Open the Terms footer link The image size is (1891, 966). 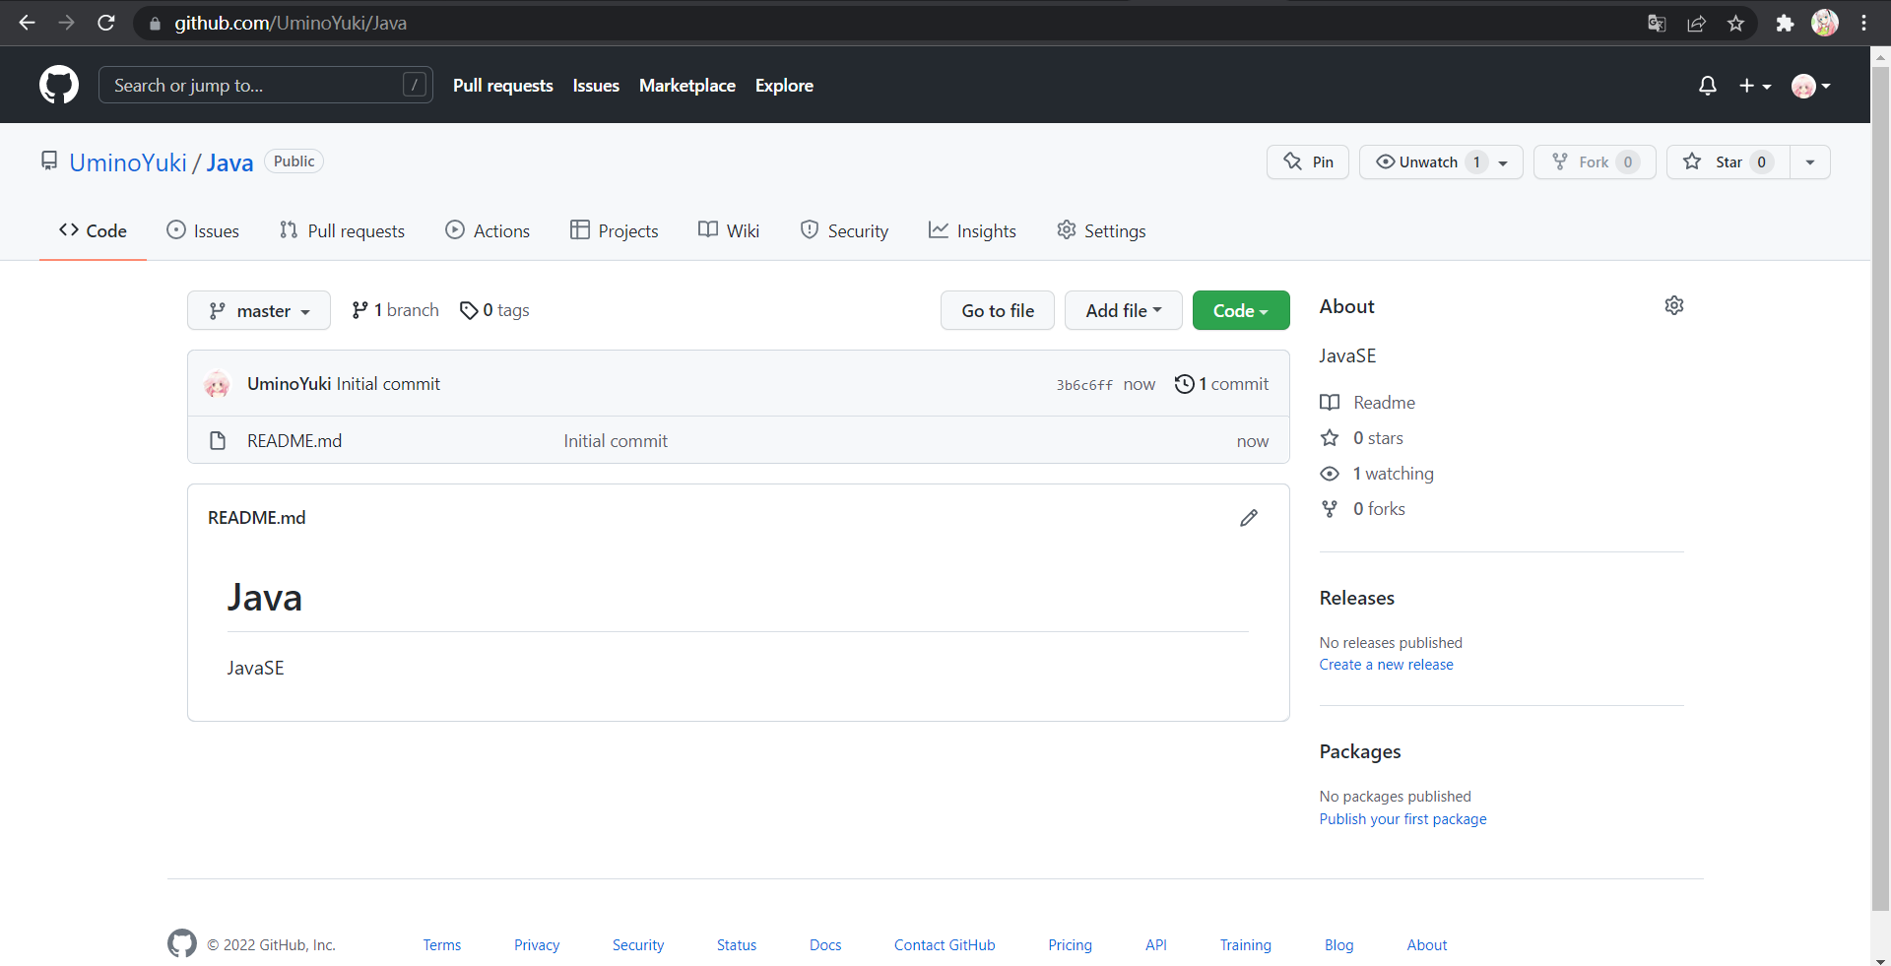point(442,945)
